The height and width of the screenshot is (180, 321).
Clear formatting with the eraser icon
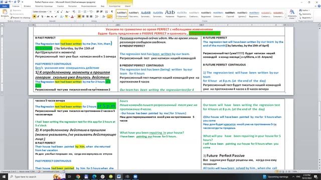pos(74,12)
